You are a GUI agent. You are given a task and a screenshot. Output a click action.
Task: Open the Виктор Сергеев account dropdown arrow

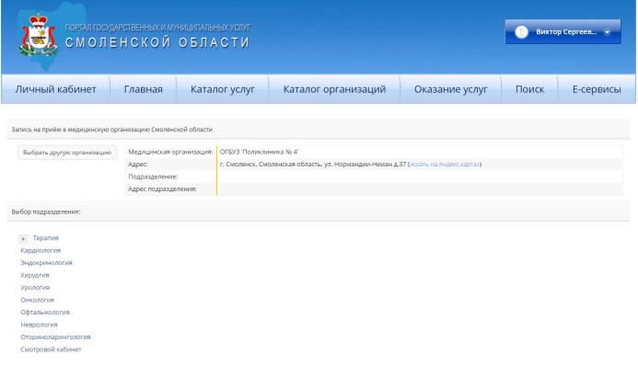tap(607, 32)
